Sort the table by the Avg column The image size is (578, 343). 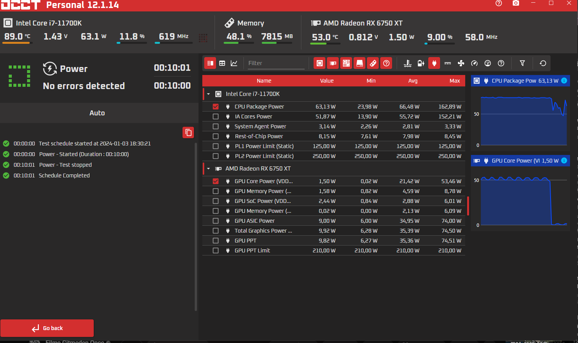click(x=413, y=81)
